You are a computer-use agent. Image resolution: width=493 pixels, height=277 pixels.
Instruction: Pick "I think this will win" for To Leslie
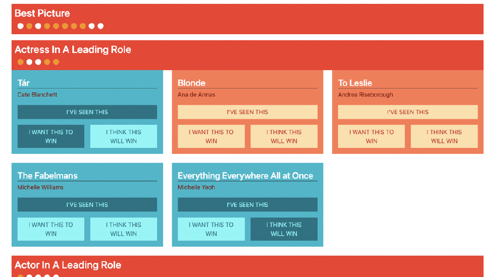pyautogui.click(x=444, y=137)
